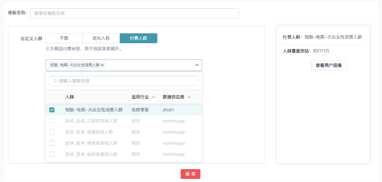Click starlinkage cell in 仙侠类游戏人群 row
This screenshot has width=382, height=182.
[x=174, y=154]
